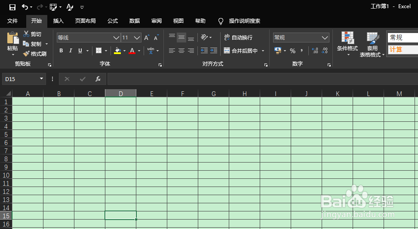418x229 pixels.
Task: Open the 文件 tab
Action: tap(12, 21)
